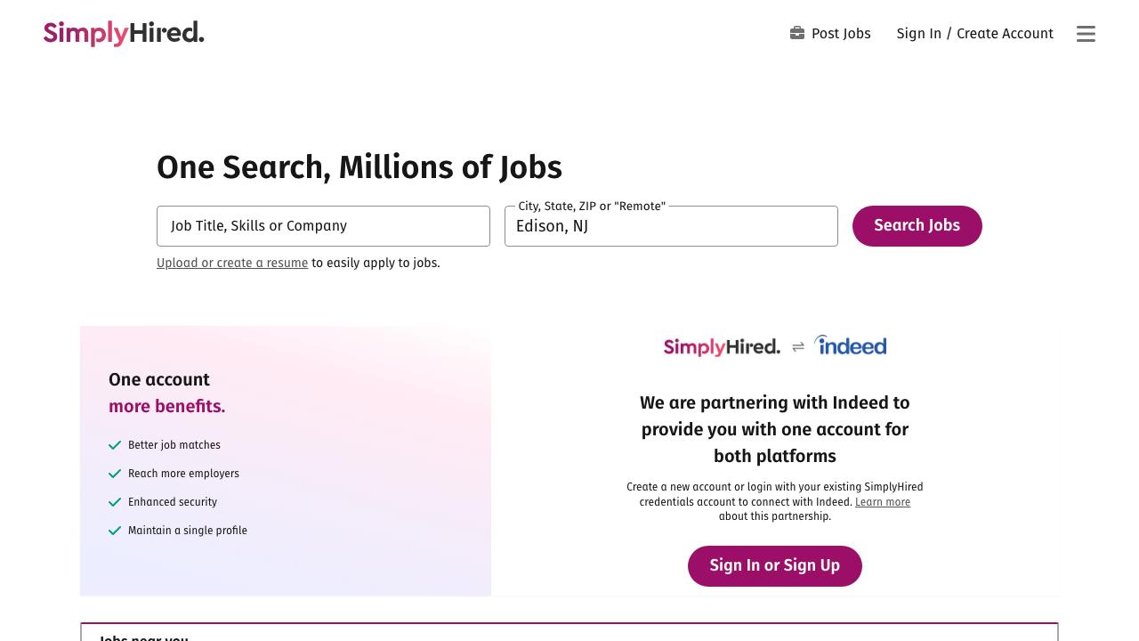Focus the Job Title, Skills or Company field
The height and width of the screenshot is (641, 1139).
click(x=323, y=226)
